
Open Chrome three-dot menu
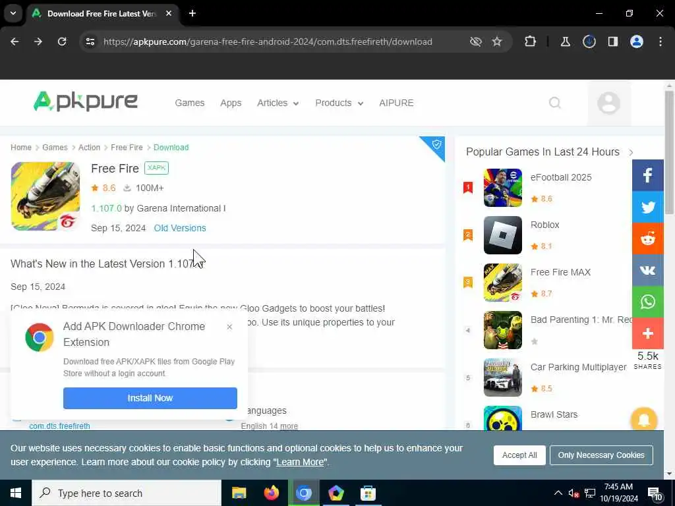click(660, 42)
